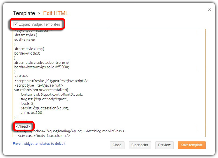This screenshot has height=158, width=218.
Task: Click the 'outline:none;' code line
Action: tap(25, 40)
